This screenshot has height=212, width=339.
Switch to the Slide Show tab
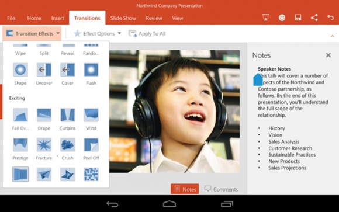(x=123, y=18)
